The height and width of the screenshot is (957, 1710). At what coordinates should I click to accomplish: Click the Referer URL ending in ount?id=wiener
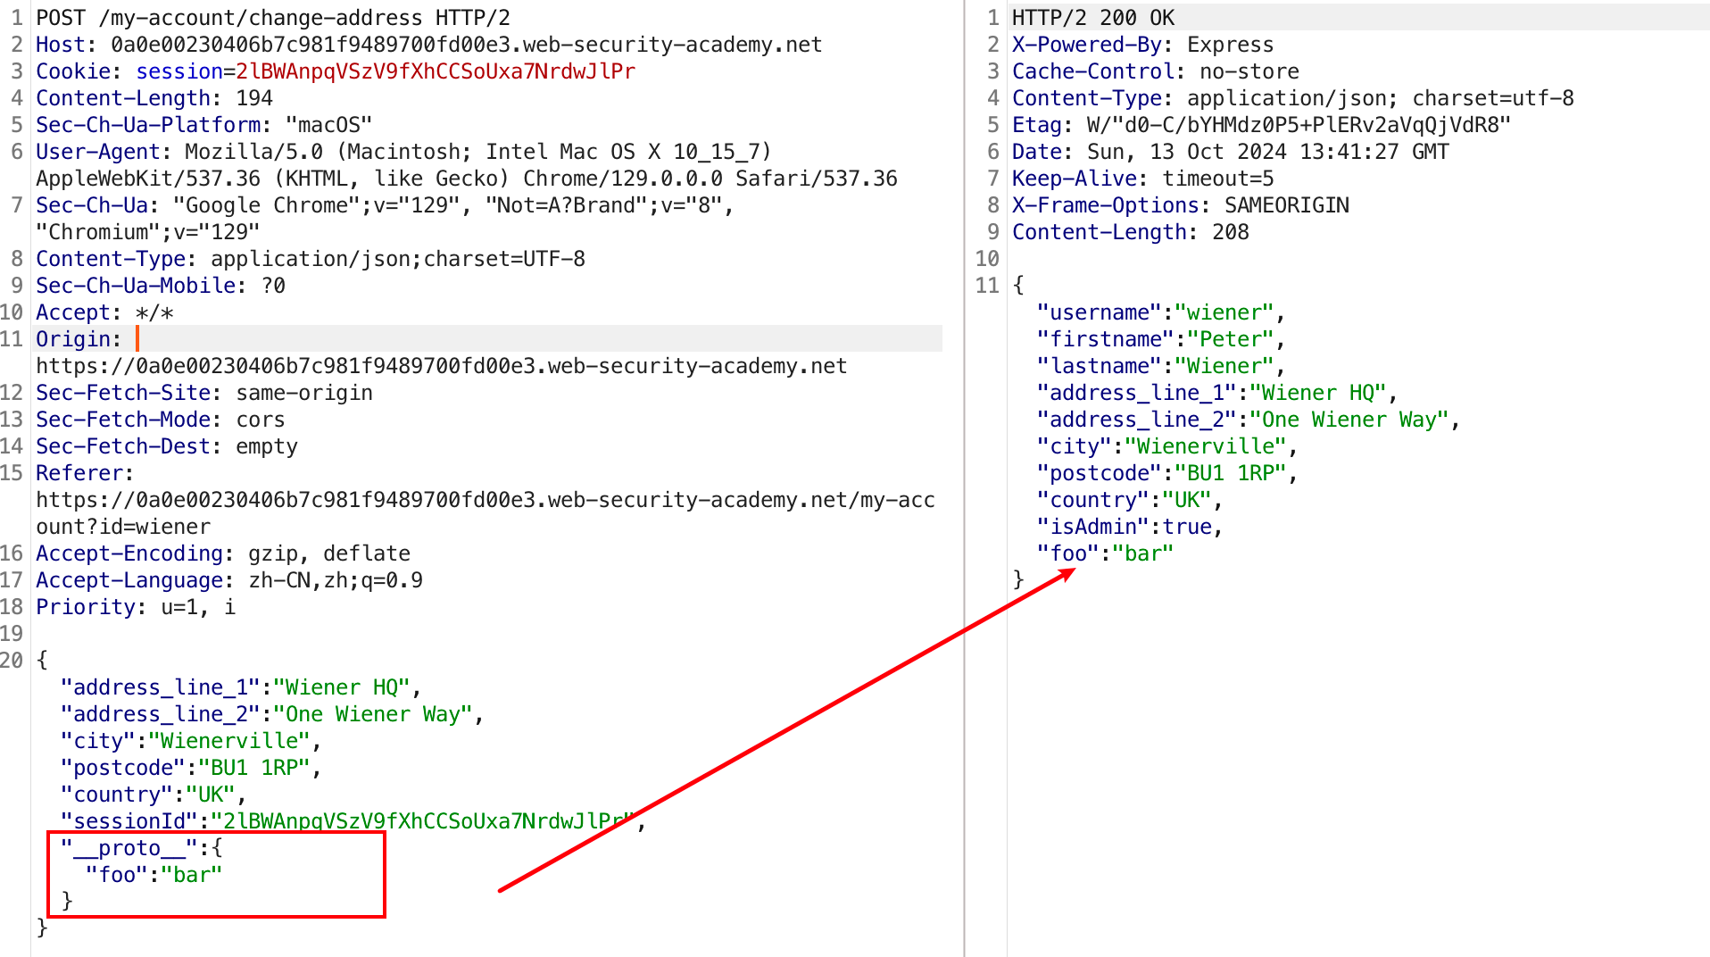pyautogui.click(x=486, y=513)
